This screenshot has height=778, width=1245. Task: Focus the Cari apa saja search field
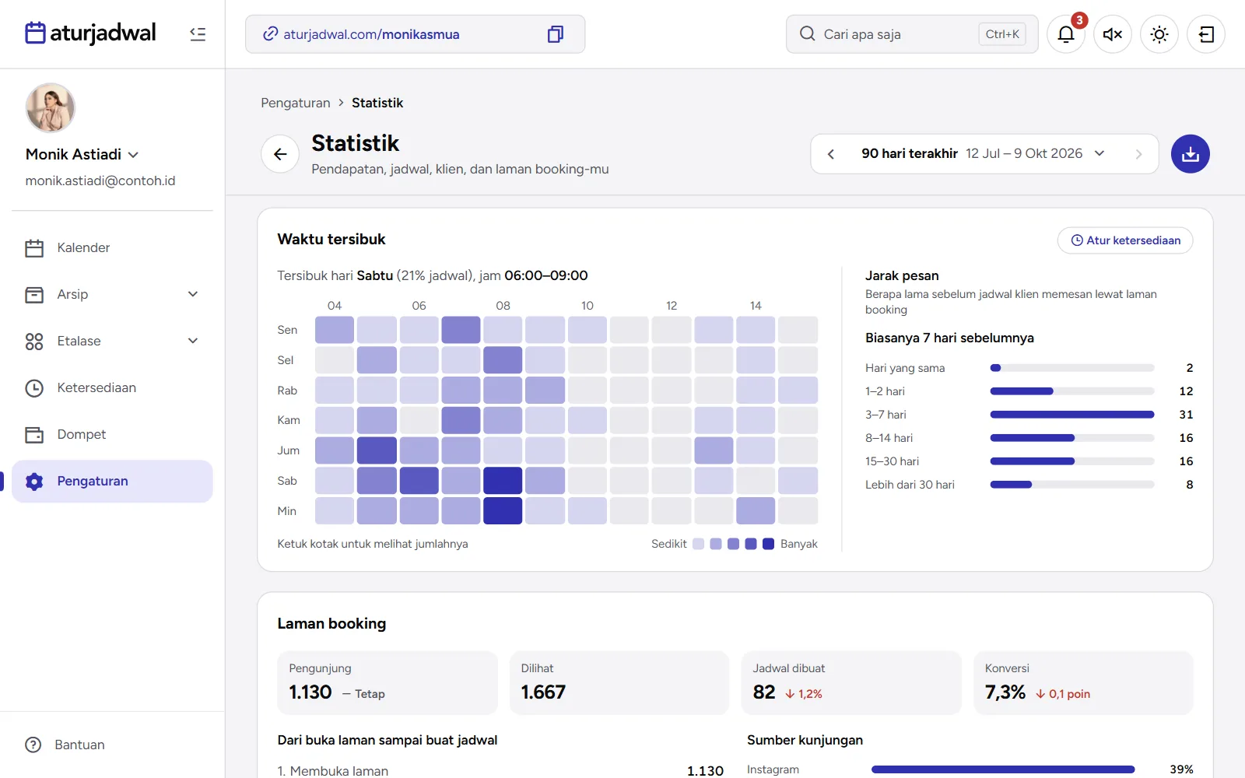point(912,34)
